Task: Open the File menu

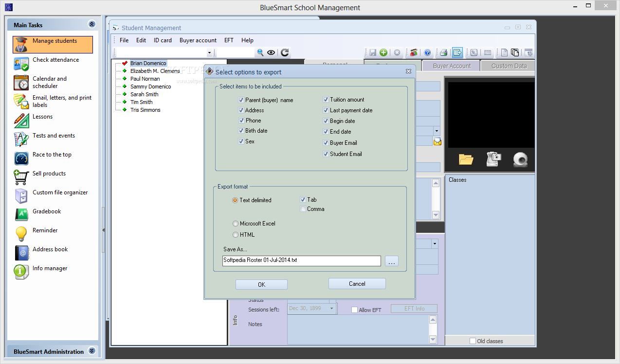Action: (x=124, y=40)
